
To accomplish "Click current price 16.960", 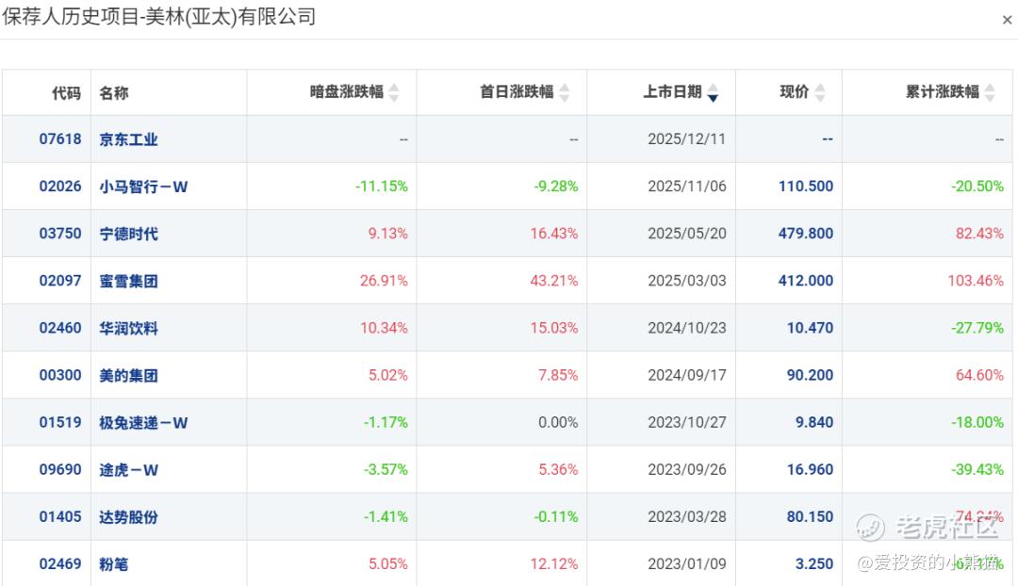I will [810, 470].
